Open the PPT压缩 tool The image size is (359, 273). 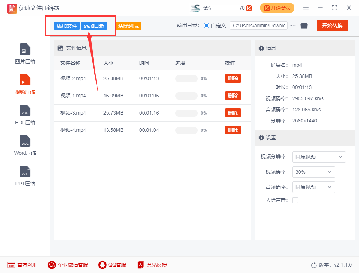click(25, 175)
